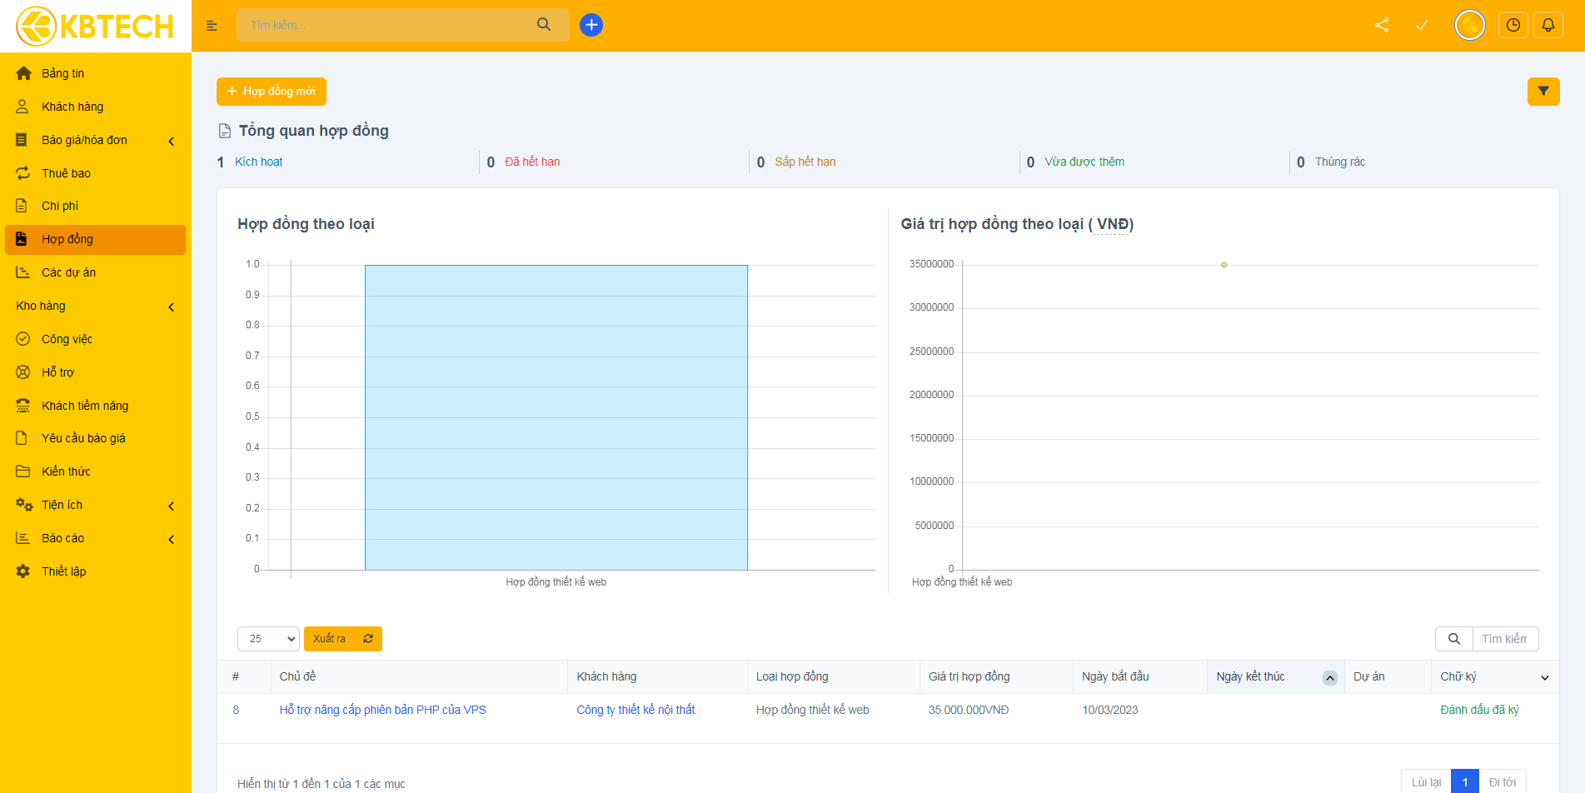Open the share icon in top bar
The image size is (1585, 793).
click(1382, 25)
